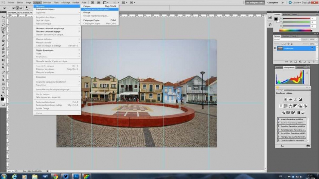Launch Chrome from the taskbar

coord(55,176)
